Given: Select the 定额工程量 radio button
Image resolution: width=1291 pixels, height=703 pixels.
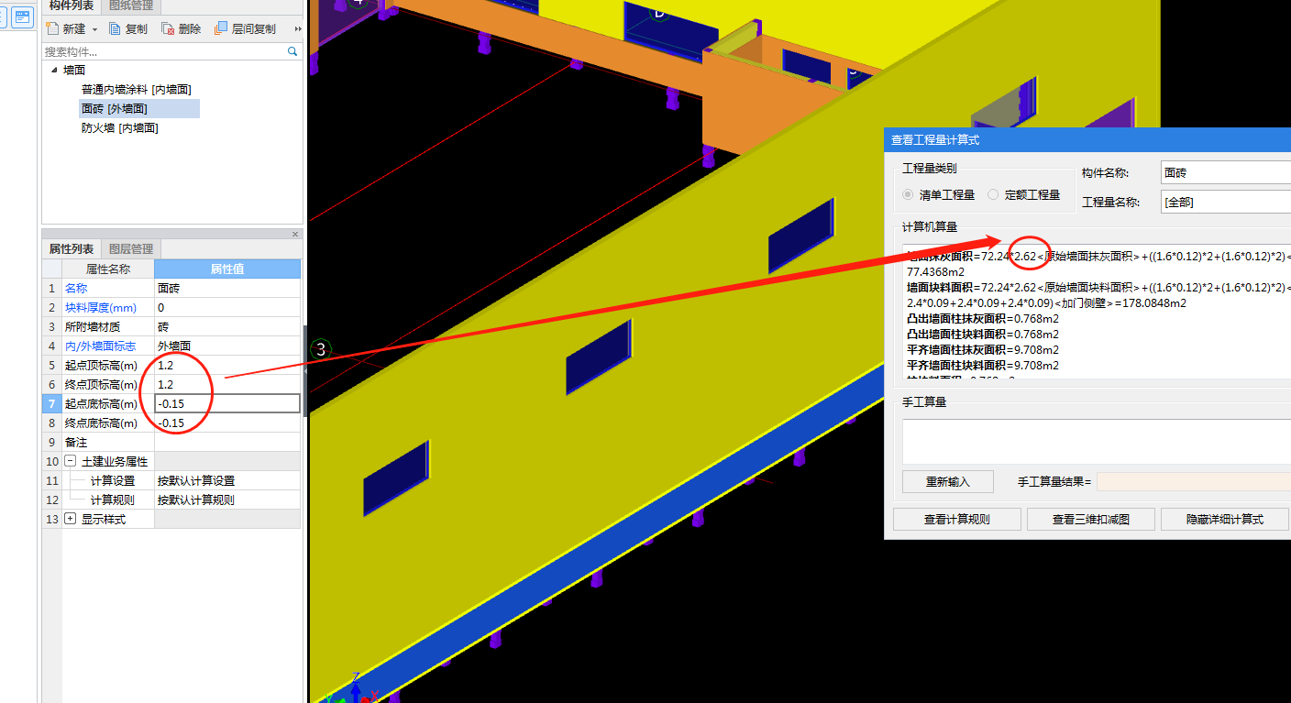Looking at the screenshot, I should click(x=993, y=194).
